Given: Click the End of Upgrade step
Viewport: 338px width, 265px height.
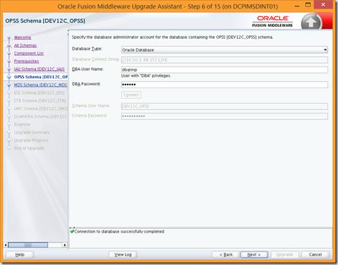Looking at the screenshot, I should [x=29, y=148].
